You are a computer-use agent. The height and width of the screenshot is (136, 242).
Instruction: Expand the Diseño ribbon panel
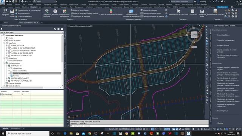pyautogui.click(x=70, y=19)
